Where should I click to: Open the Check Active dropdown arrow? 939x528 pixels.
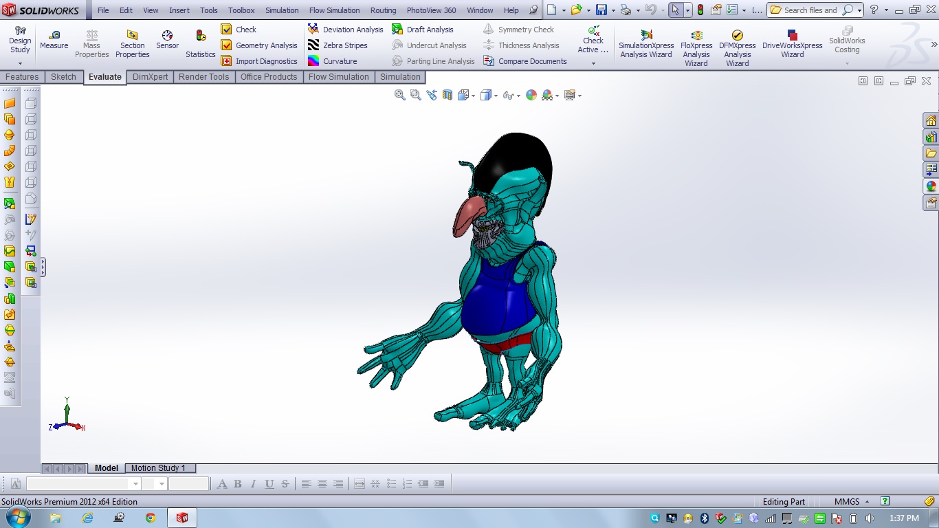[593, 63]
